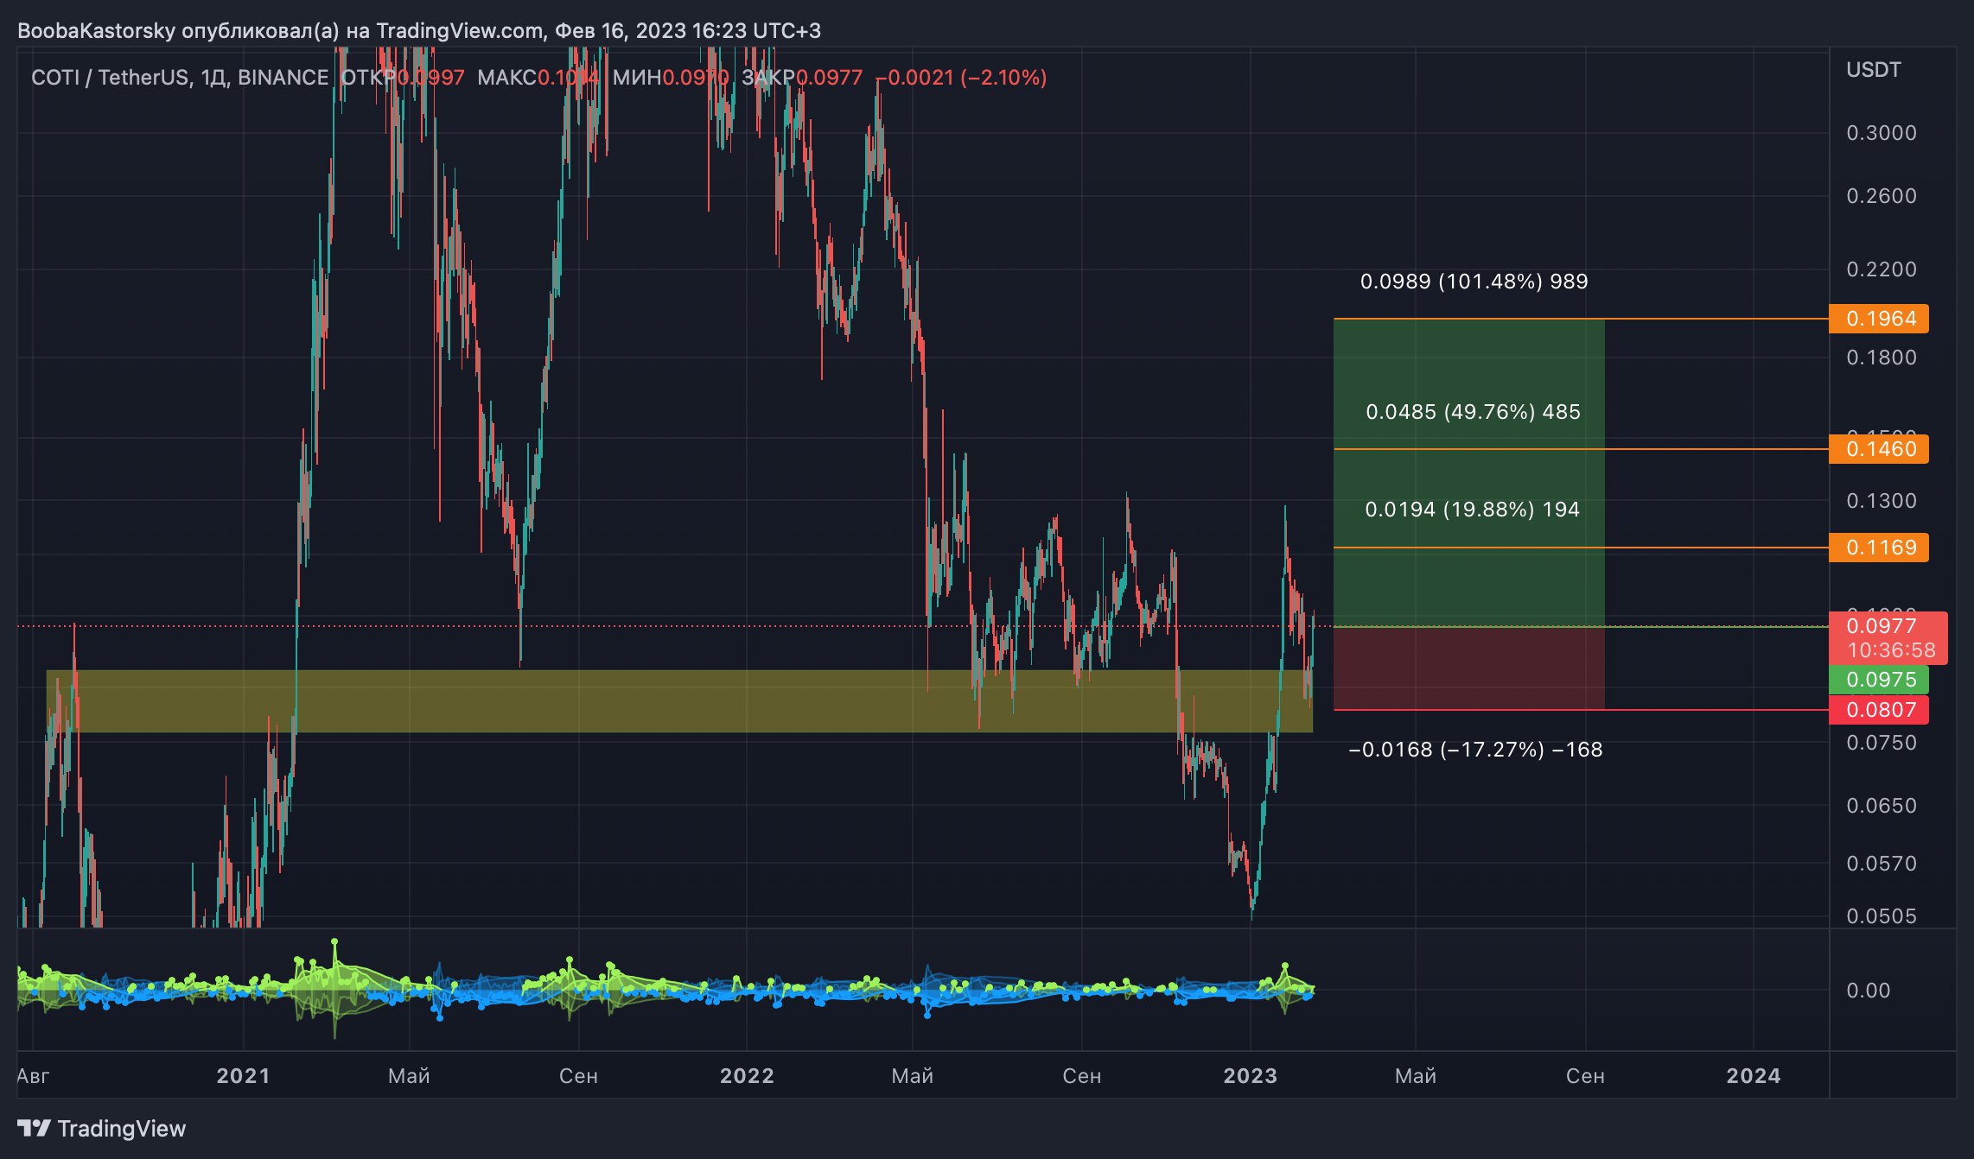Click the 0.2600 price scale value
Viewport: 1974px width, 1159px height.
coord(1881,196)
